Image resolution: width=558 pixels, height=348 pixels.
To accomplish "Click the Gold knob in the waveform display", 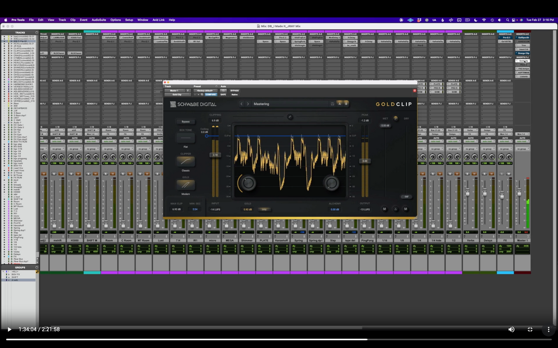I will (x=248, y=183).
